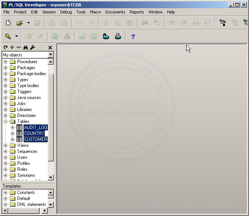Select the DML statements template folder
This screenshot has width=249, height=216.
click(31, 204)
